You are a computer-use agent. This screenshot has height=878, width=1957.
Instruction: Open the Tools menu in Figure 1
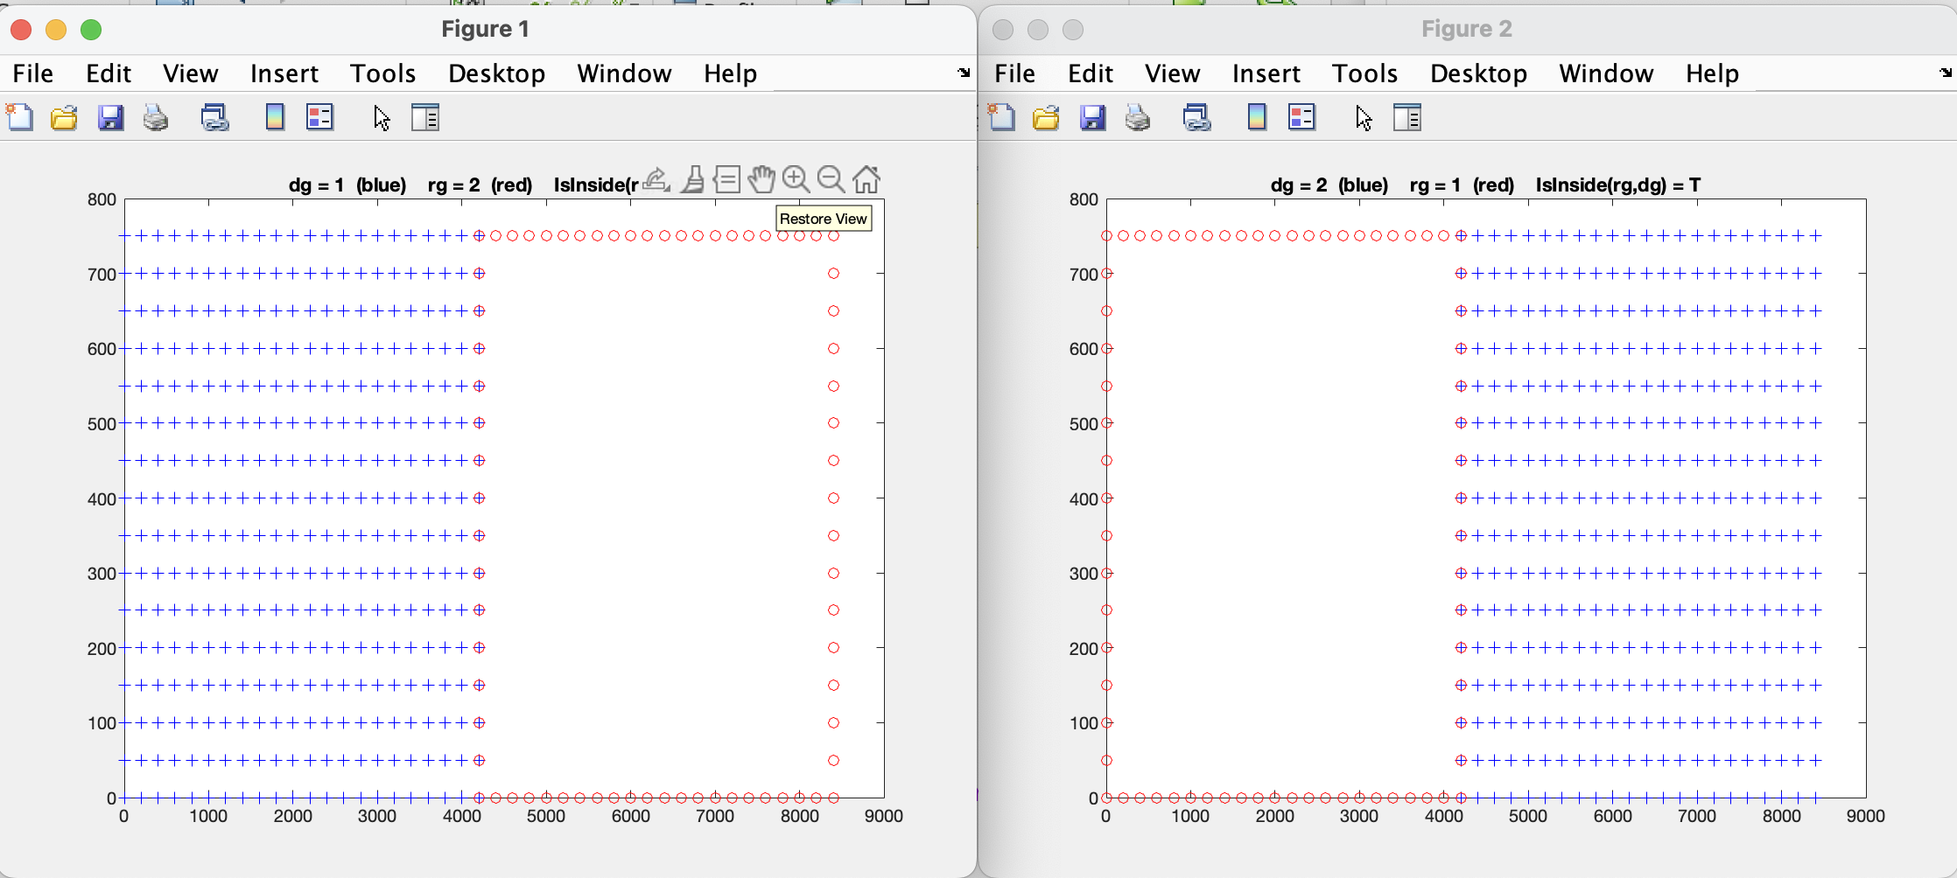[382, 73]
